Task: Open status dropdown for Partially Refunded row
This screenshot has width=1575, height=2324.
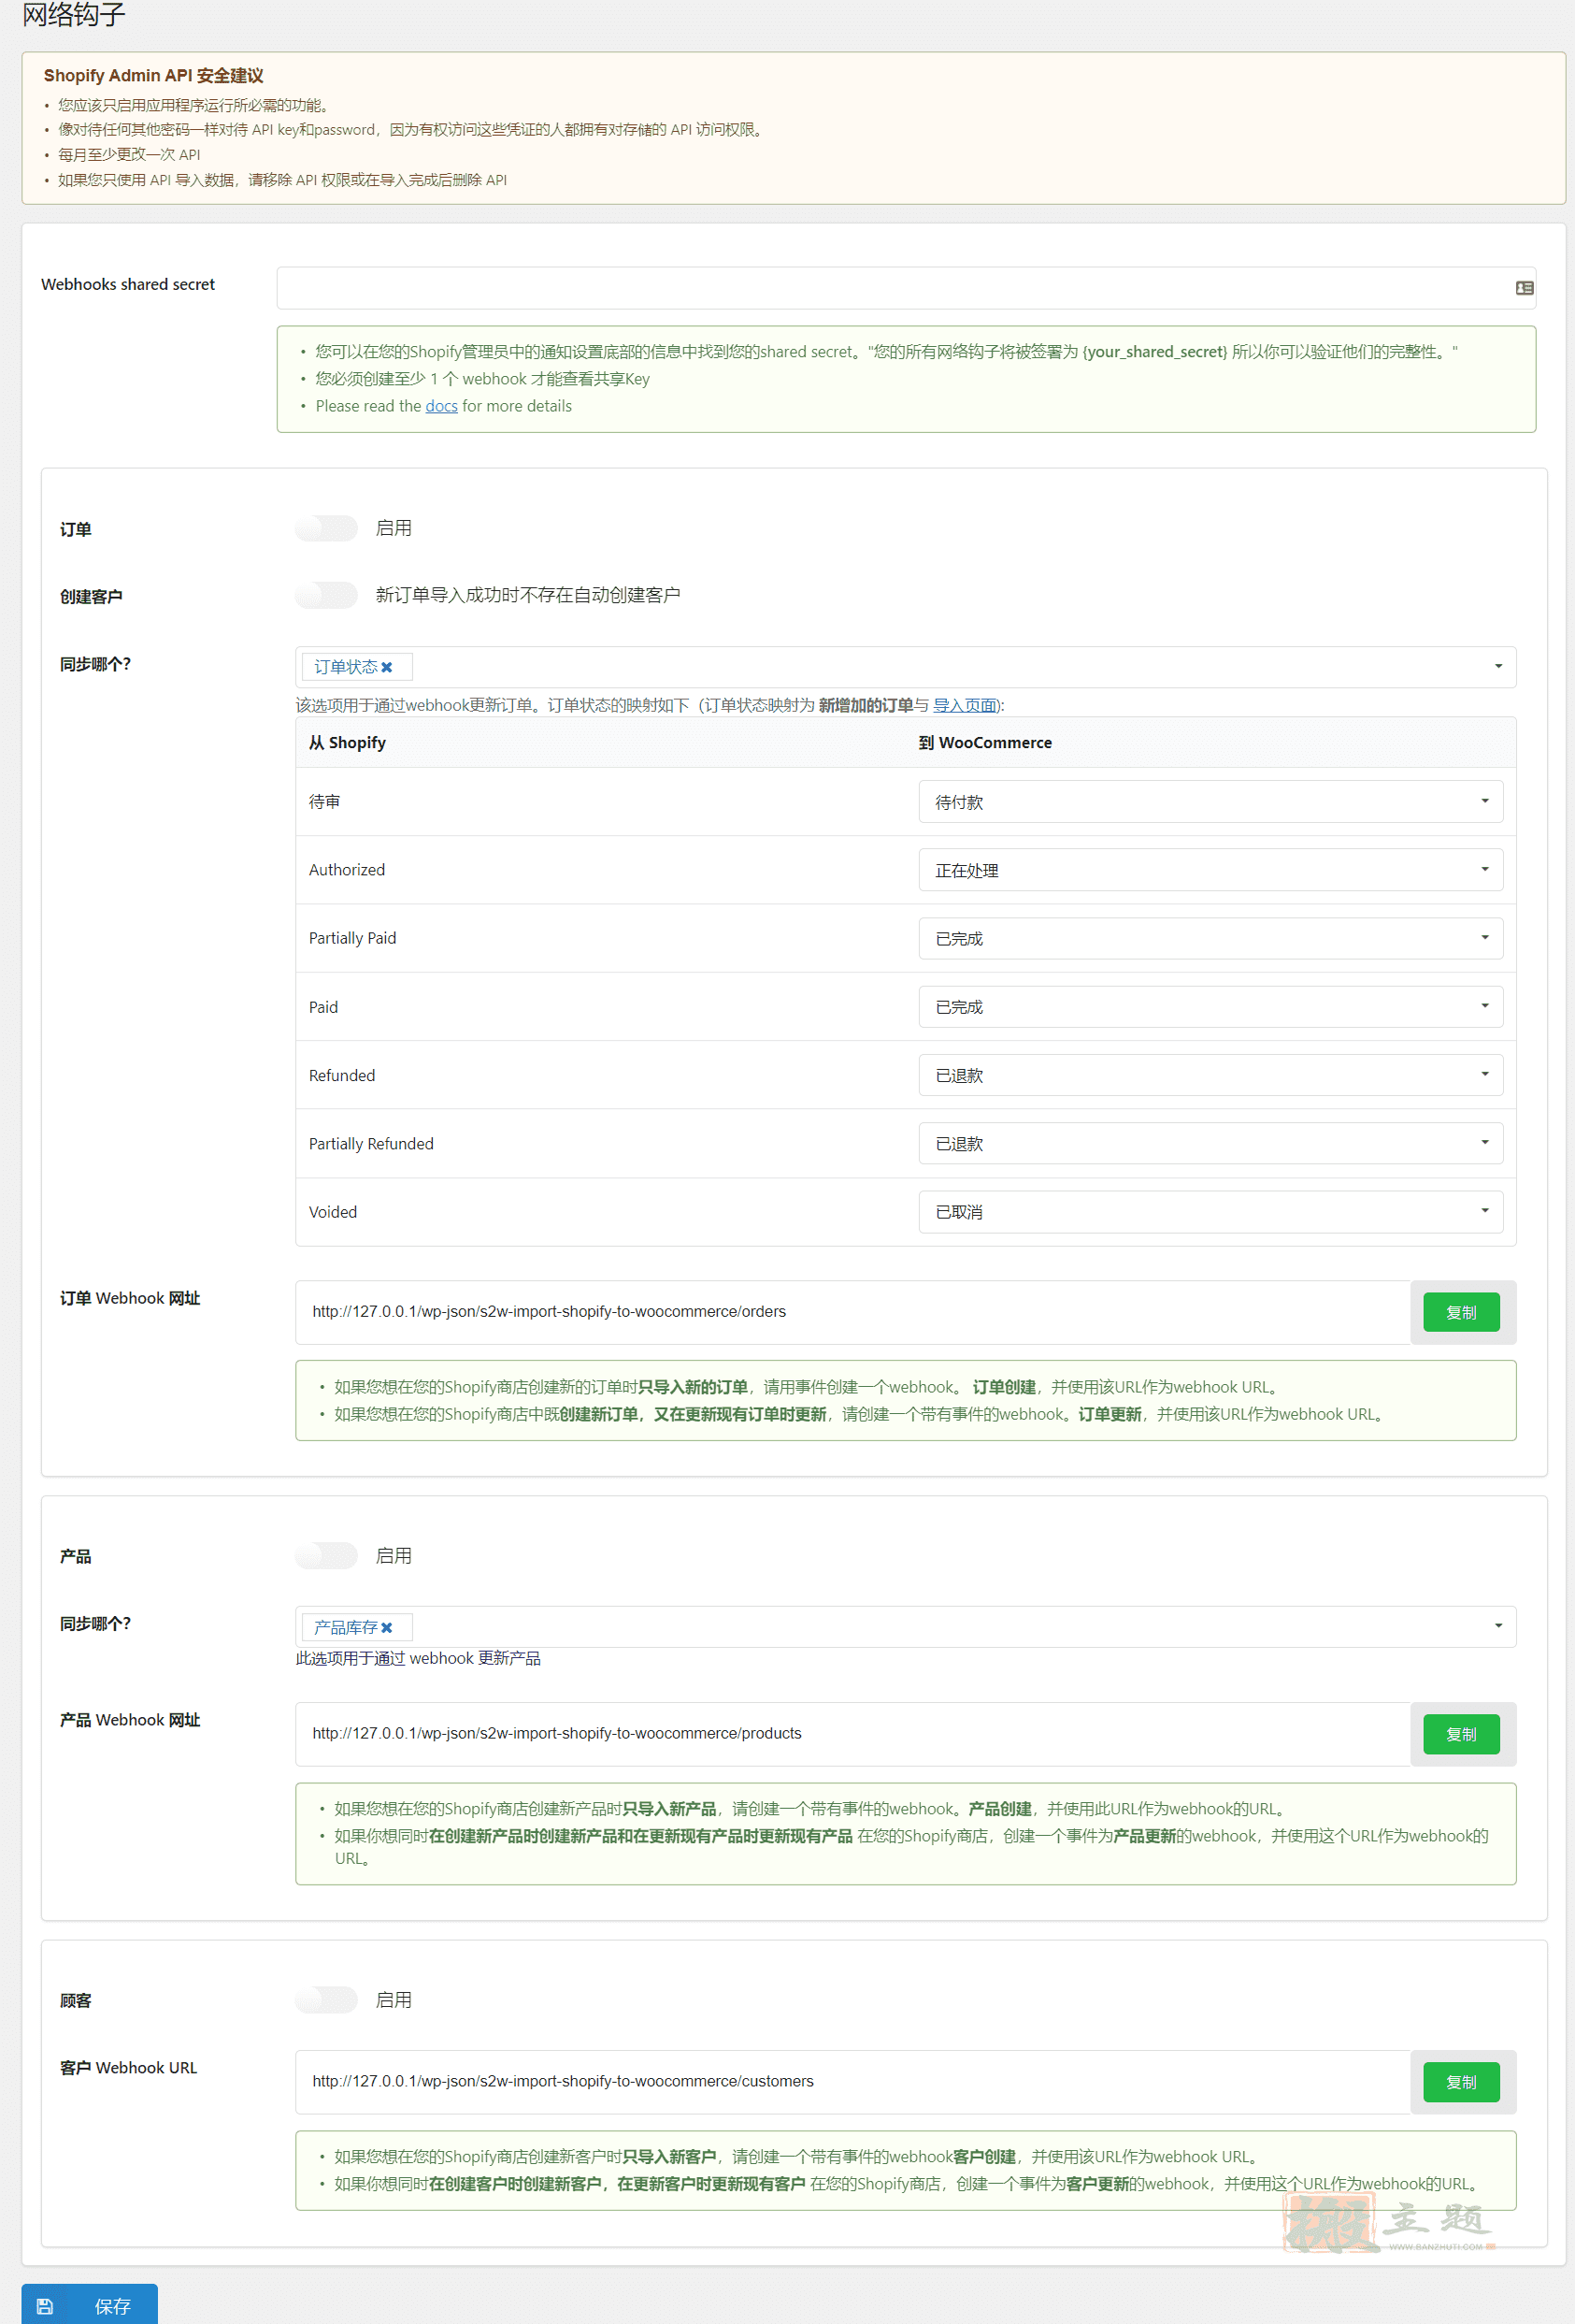Action: pos(1210,1143)
